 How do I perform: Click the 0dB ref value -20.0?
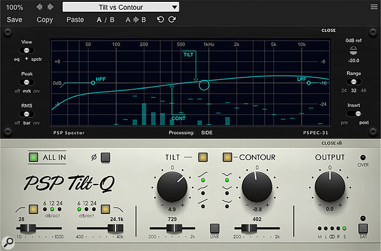pos(353,60)
